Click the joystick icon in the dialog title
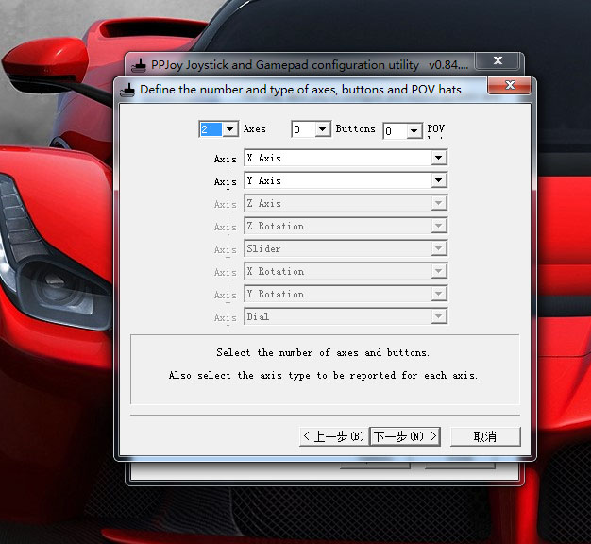591x544 pixels. 127,91
